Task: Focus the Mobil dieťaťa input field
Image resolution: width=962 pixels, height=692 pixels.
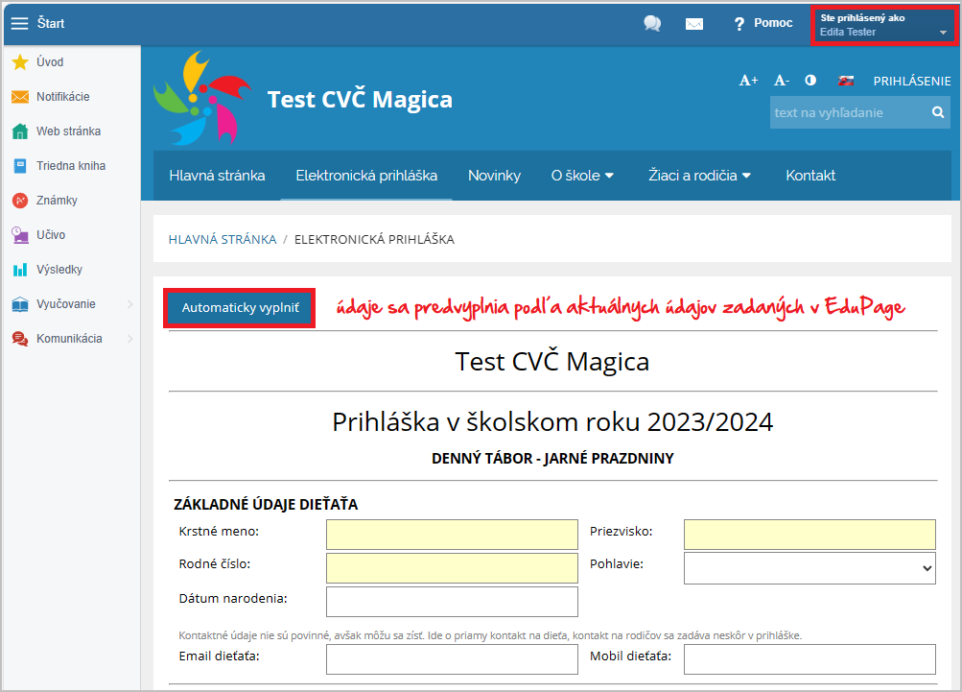Action: click(x=809, y=658)
